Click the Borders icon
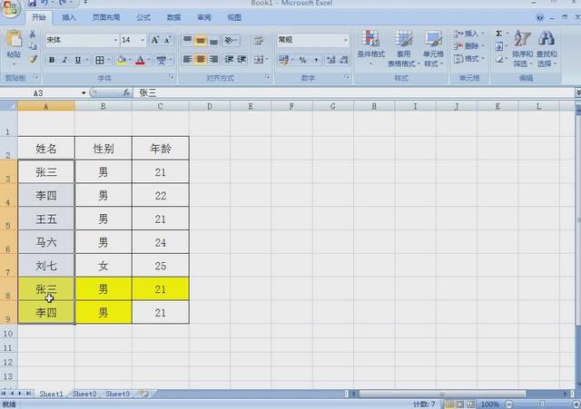581x409 pixels. 99,60
